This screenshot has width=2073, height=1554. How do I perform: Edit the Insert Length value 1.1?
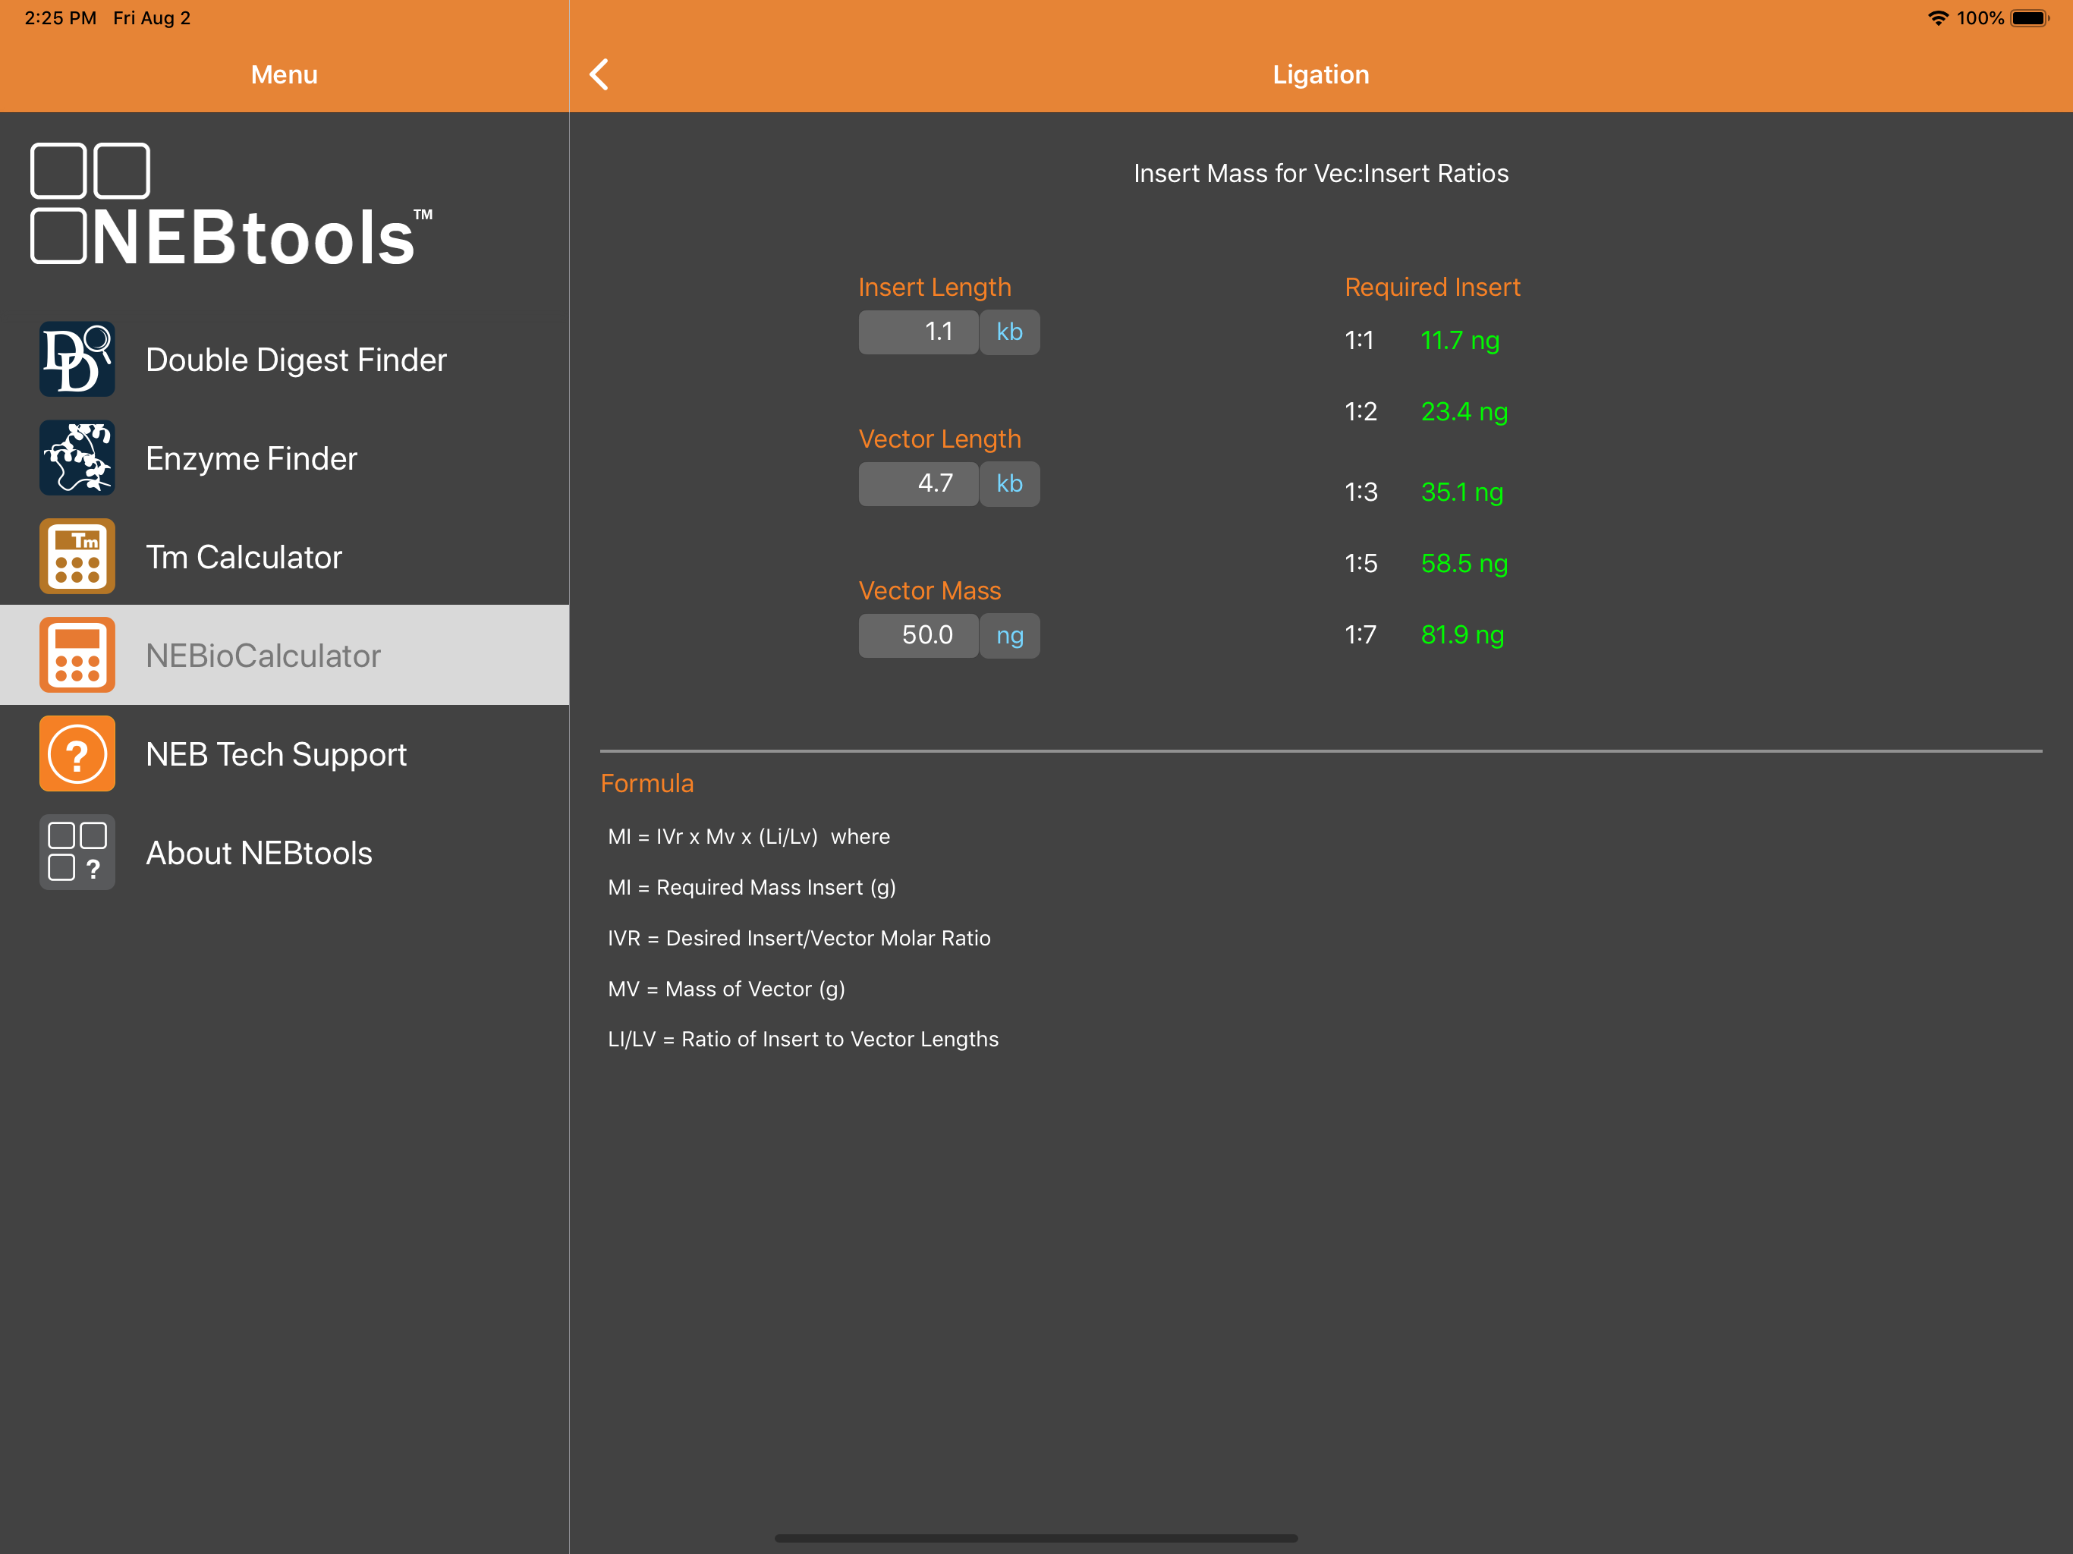[x=918, y=332]
